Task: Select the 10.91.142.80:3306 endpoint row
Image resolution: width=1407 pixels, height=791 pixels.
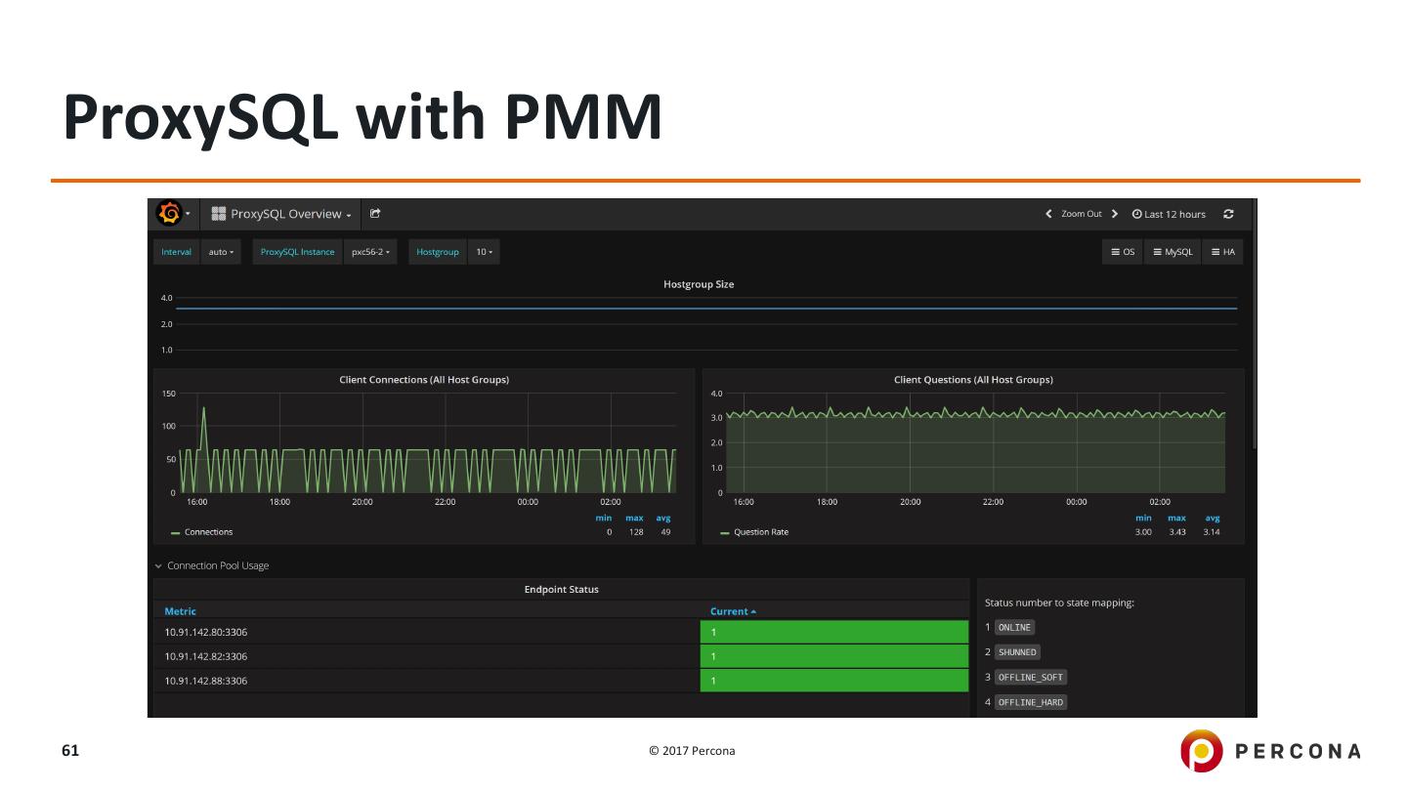Action: click(561, 632)
